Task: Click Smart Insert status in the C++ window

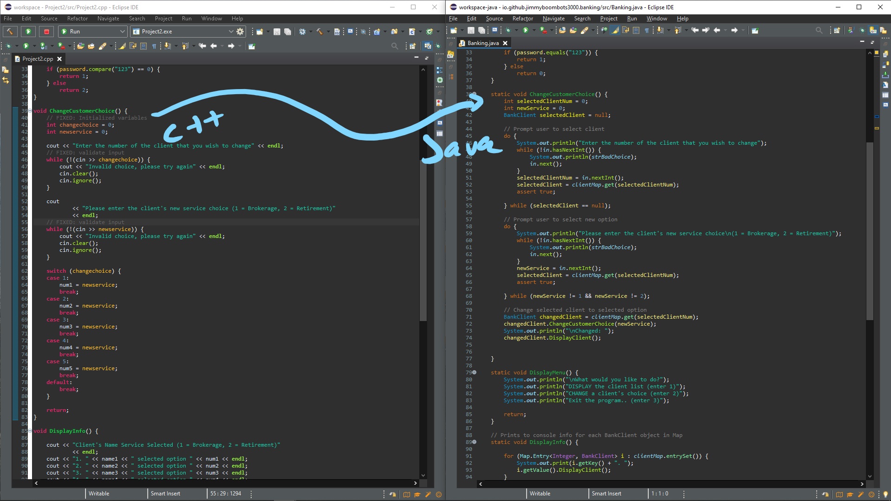Action: pos(165,494)
